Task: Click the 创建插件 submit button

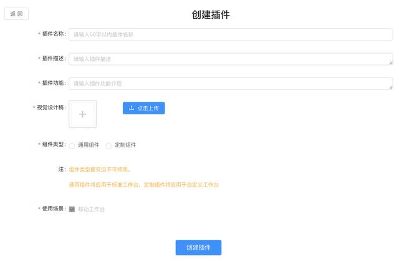Action: (198, 247)
